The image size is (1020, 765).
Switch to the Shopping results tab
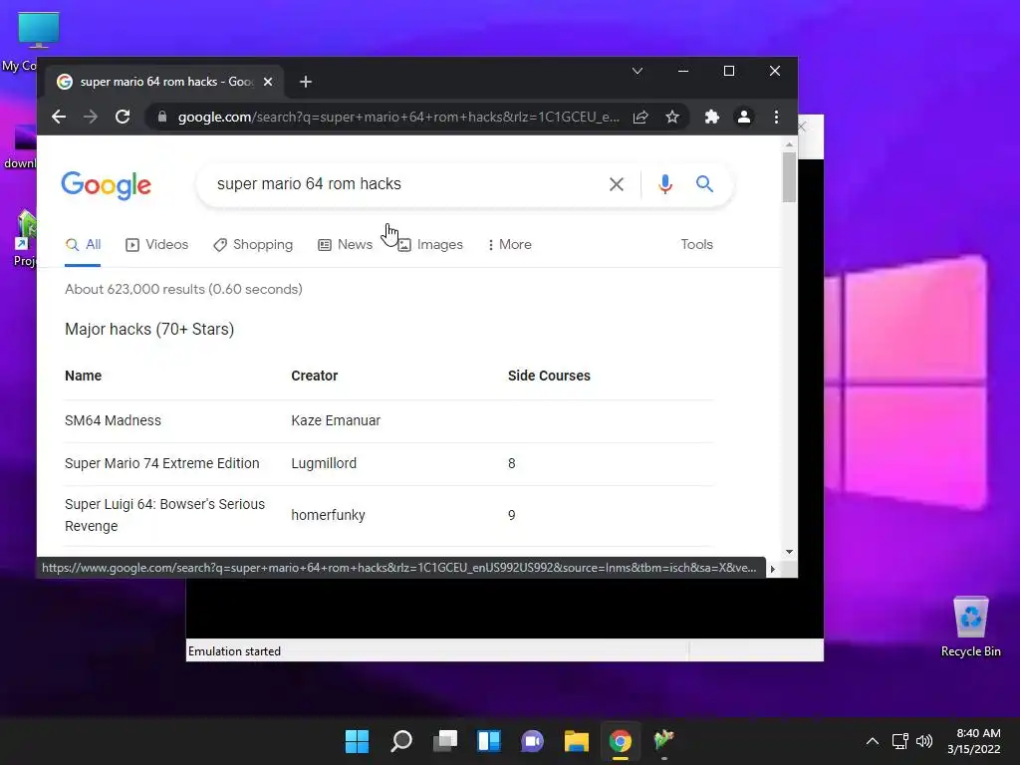(x=253, y=245)
